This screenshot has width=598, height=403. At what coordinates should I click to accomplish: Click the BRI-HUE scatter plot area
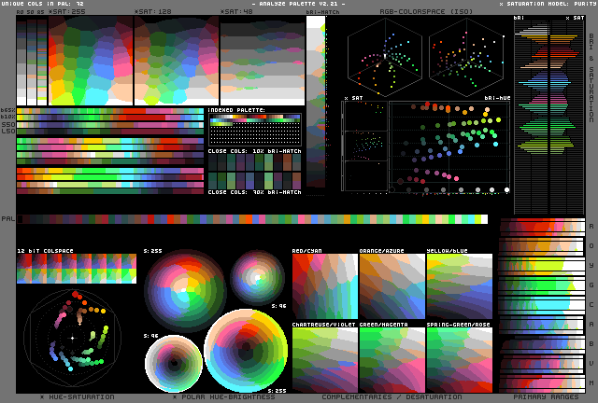coord(449,147)
